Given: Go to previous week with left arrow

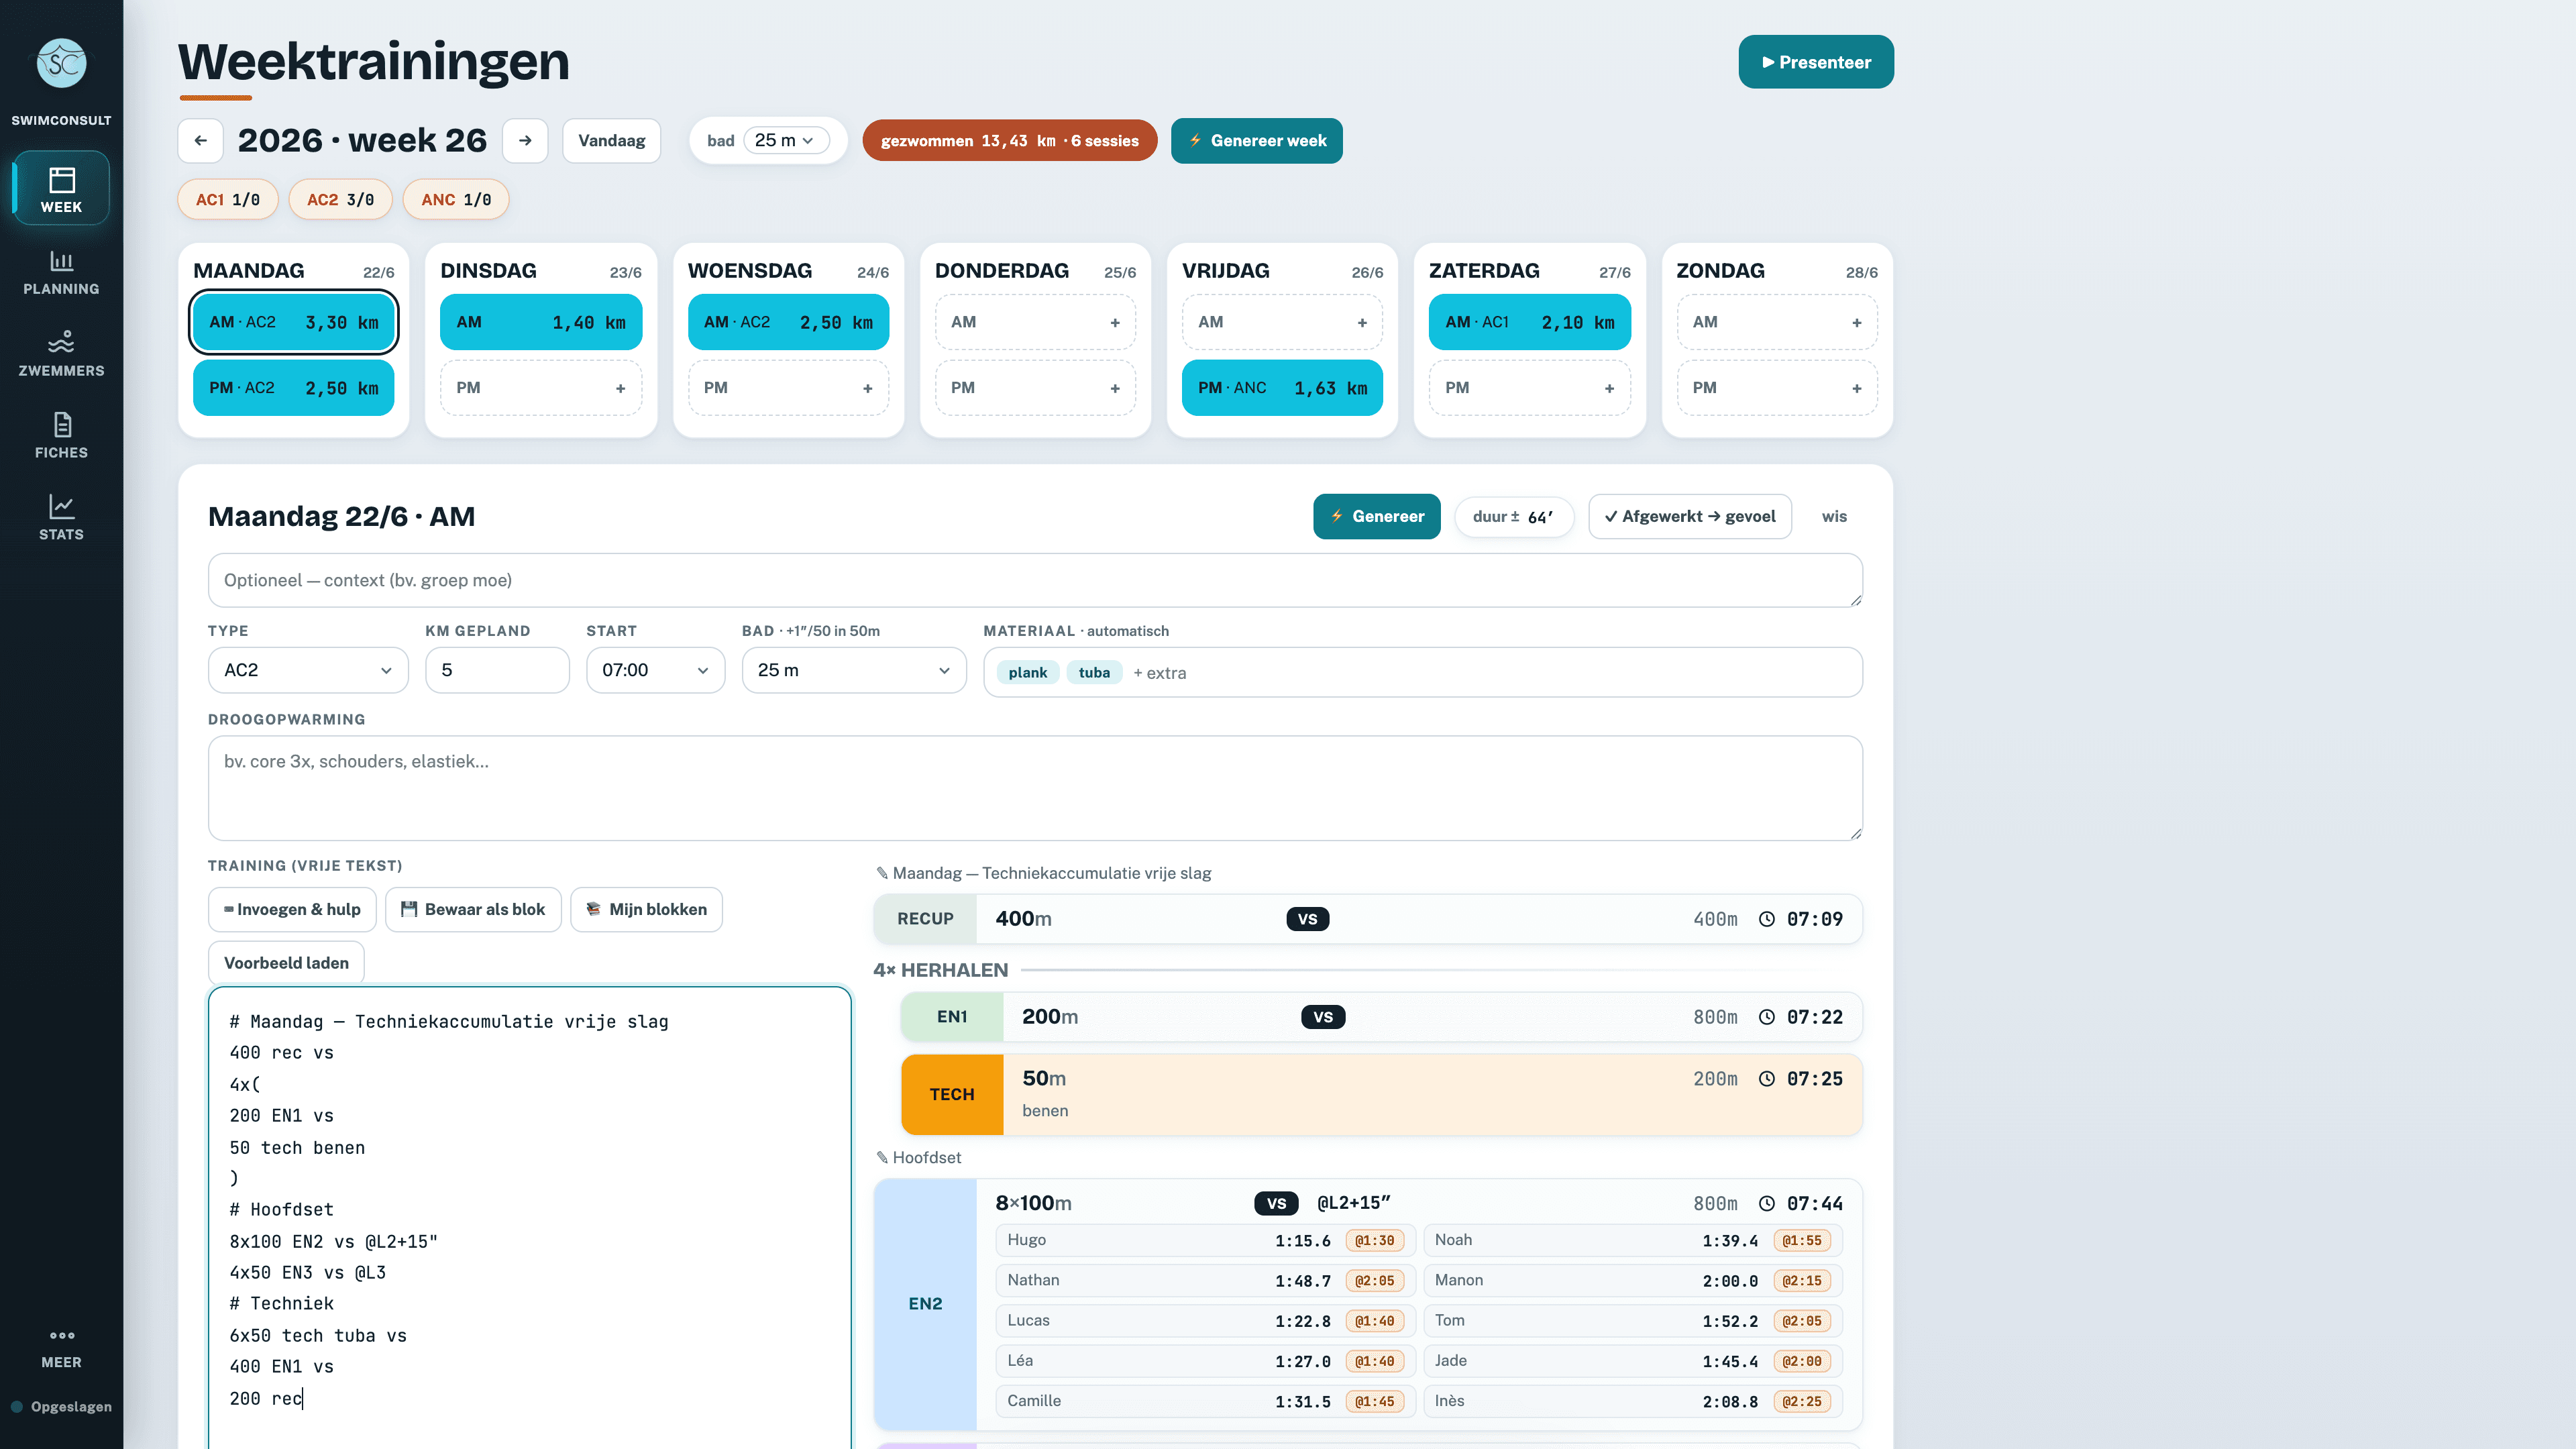Looking at the screenshot, I should 200,141.
